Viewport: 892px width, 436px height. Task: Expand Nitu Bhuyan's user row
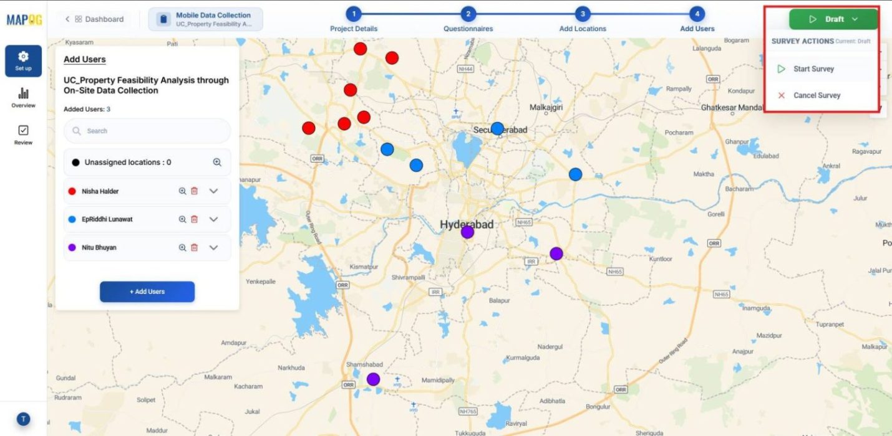coord(213,247)
